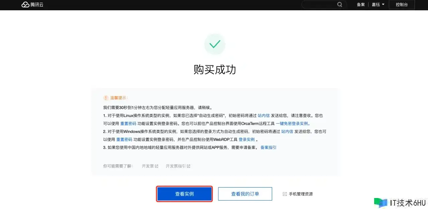The height and width of the screenshot is (209, 428).
Task: Click the search magnifier icon
Action: [x=340, y=5]
